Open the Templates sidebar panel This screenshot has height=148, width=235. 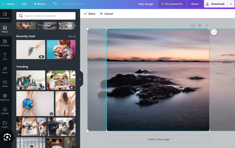point(5,16)
